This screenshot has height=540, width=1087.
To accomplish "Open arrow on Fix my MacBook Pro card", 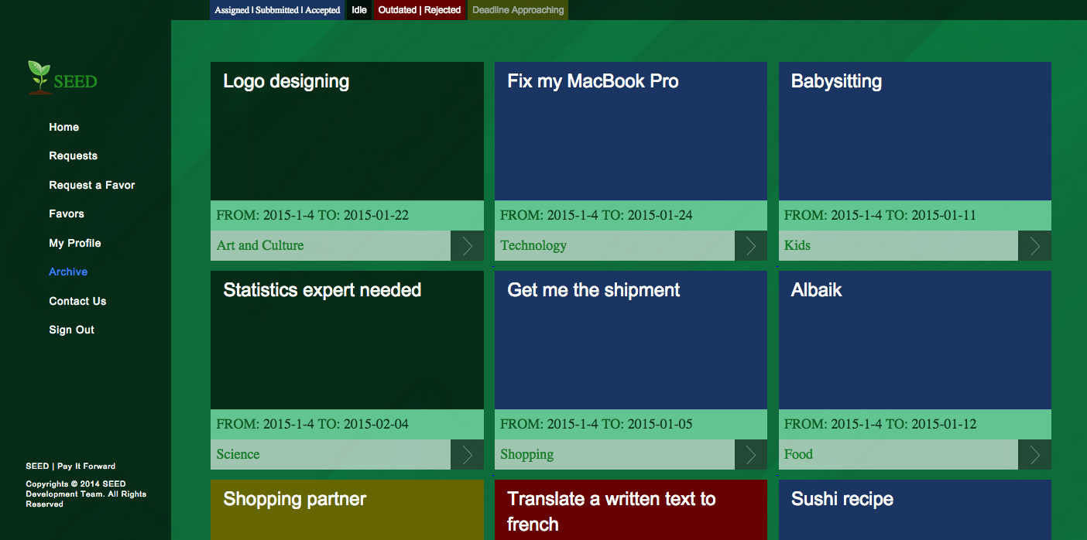I will [x=751, y=245].
